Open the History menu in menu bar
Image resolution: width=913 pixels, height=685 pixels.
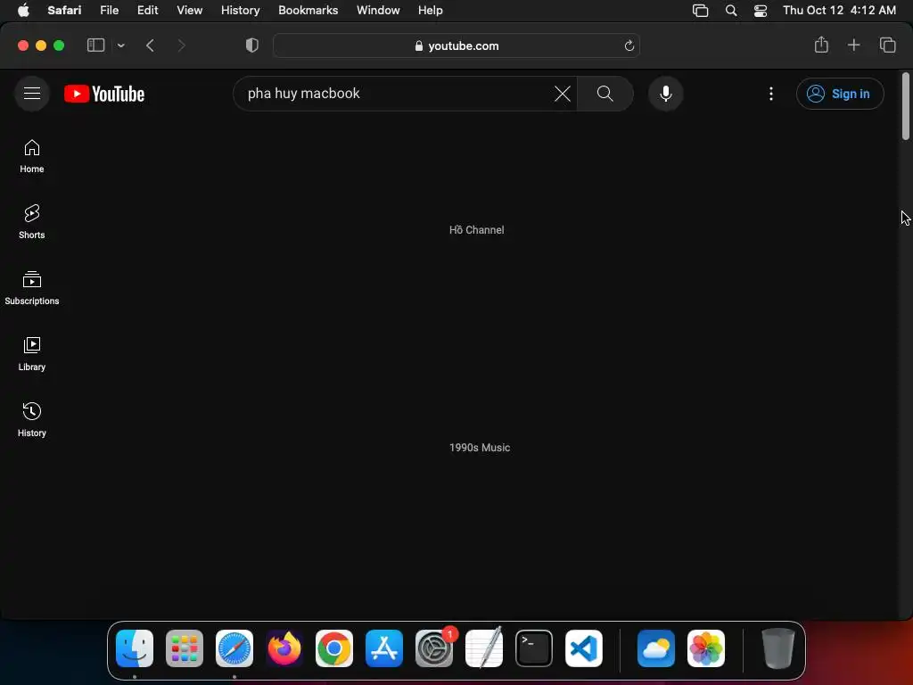click(240, 10)
